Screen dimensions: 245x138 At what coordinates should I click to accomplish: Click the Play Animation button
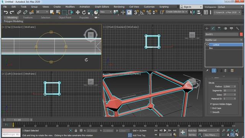point(165,130)
